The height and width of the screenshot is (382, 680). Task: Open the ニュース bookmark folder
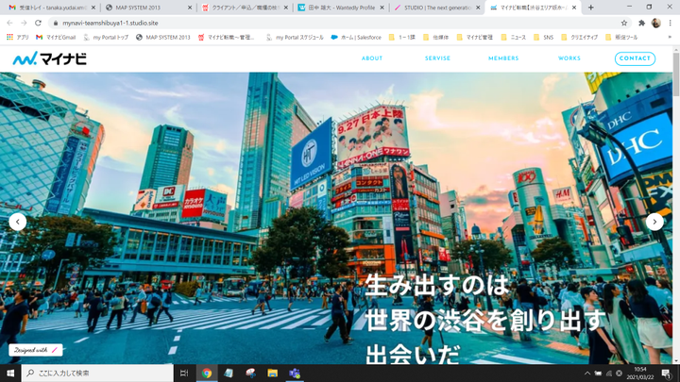(x=515, y=37)
